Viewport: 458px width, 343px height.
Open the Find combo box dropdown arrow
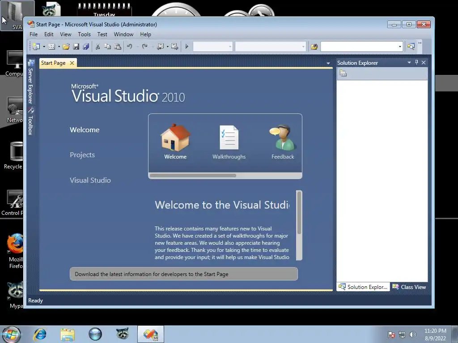coord(400,46)
